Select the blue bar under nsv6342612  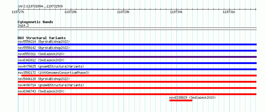point(137,63)
